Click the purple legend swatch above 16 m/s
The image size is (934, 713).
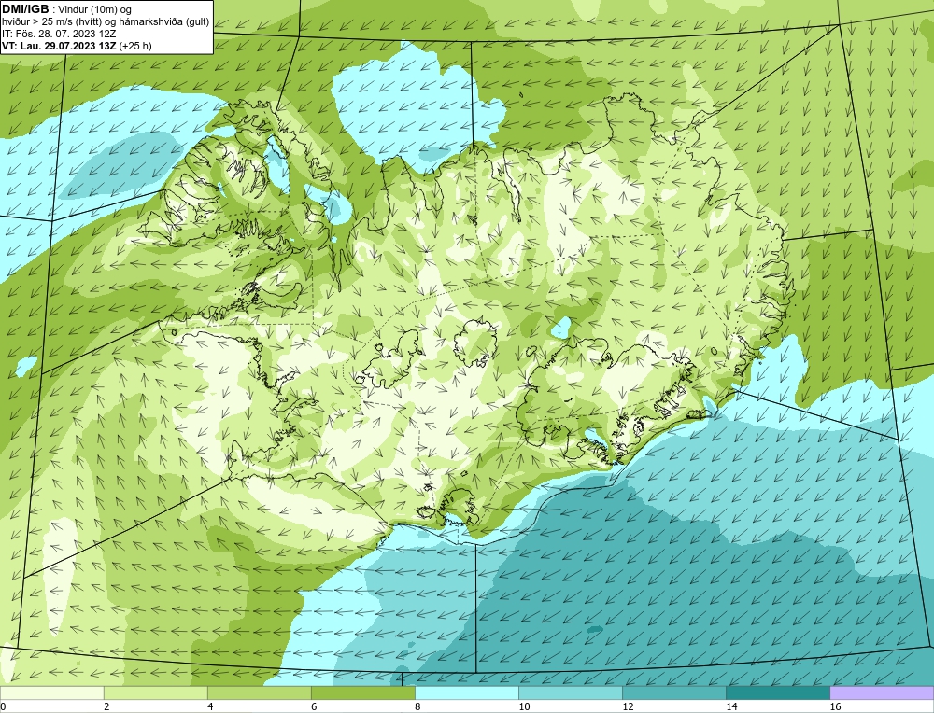click(882, 692)
